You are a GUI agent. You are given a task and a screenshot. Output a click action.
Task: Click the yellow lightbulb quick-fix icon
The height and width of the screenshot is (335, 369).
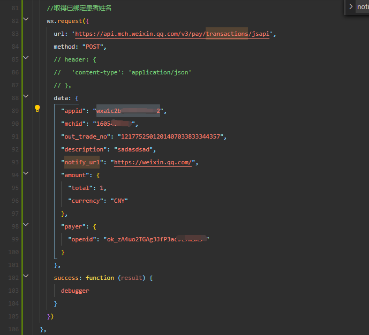(37, 109)
